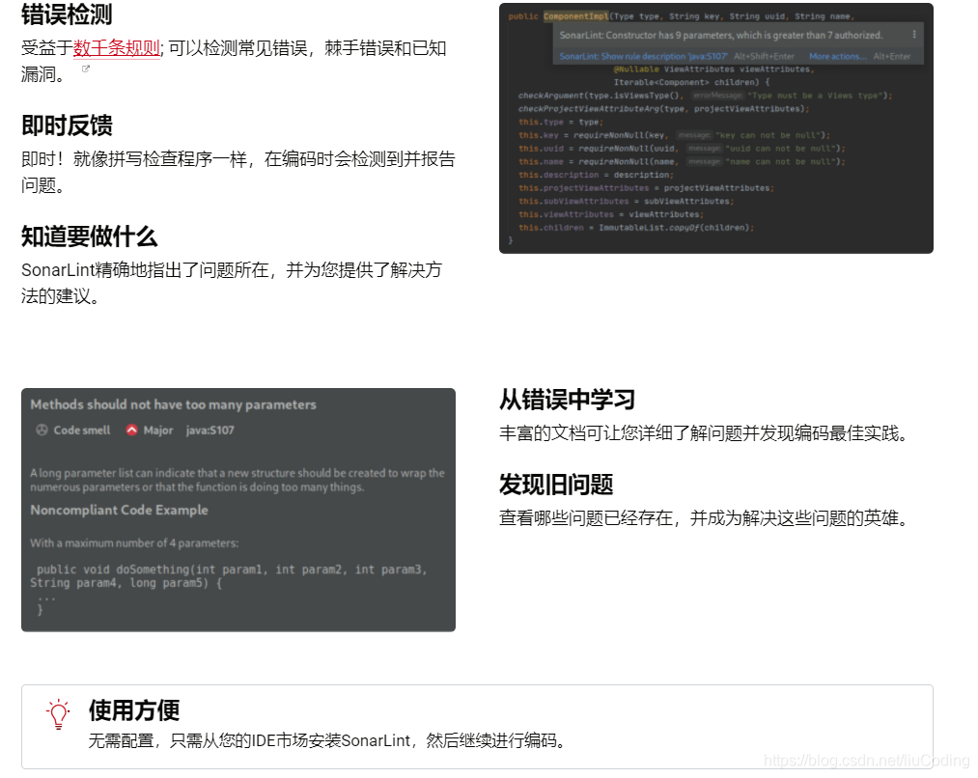Select the 使用方便 heading
This screenshot has width=978, height=778.
tap(134, 710)
